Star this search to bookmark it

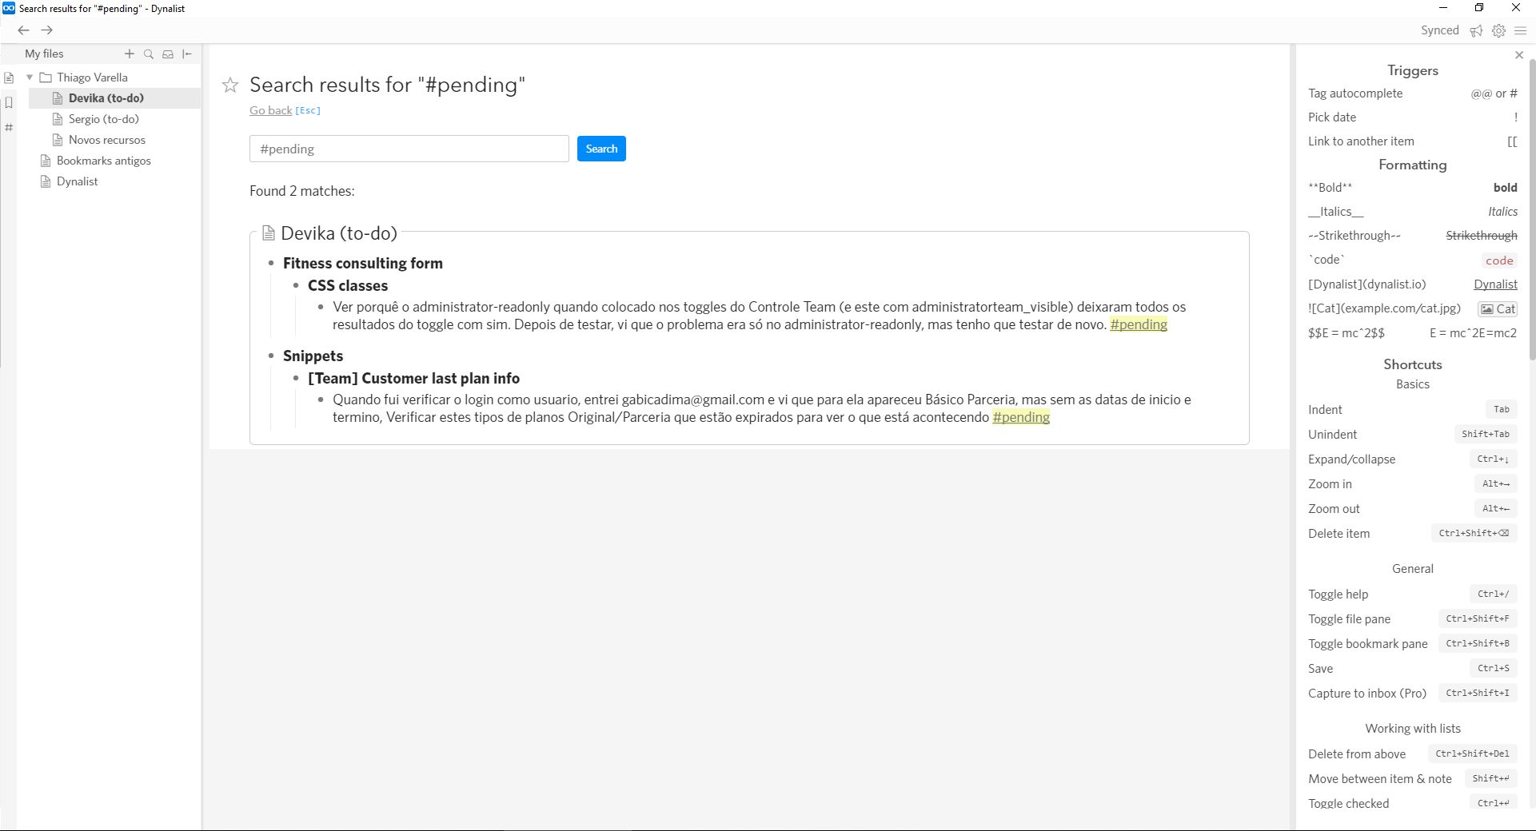(230, 85)
